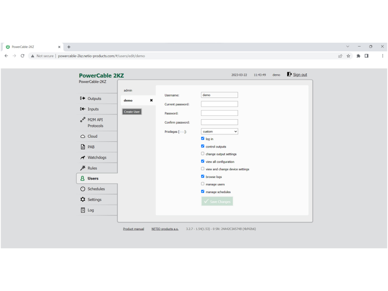
Task: Click the browser address bar URL
Action: pos(101,56)
